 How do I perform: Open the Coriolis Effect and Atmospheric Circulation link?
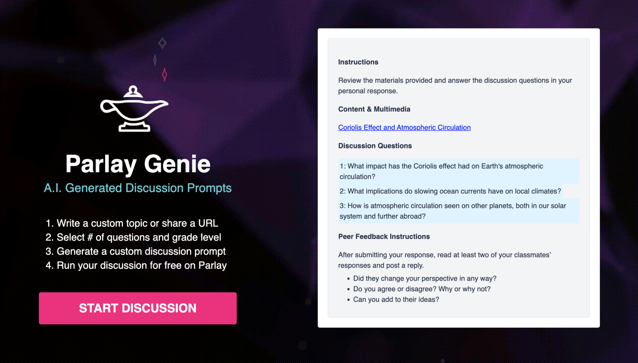point(404,128)
